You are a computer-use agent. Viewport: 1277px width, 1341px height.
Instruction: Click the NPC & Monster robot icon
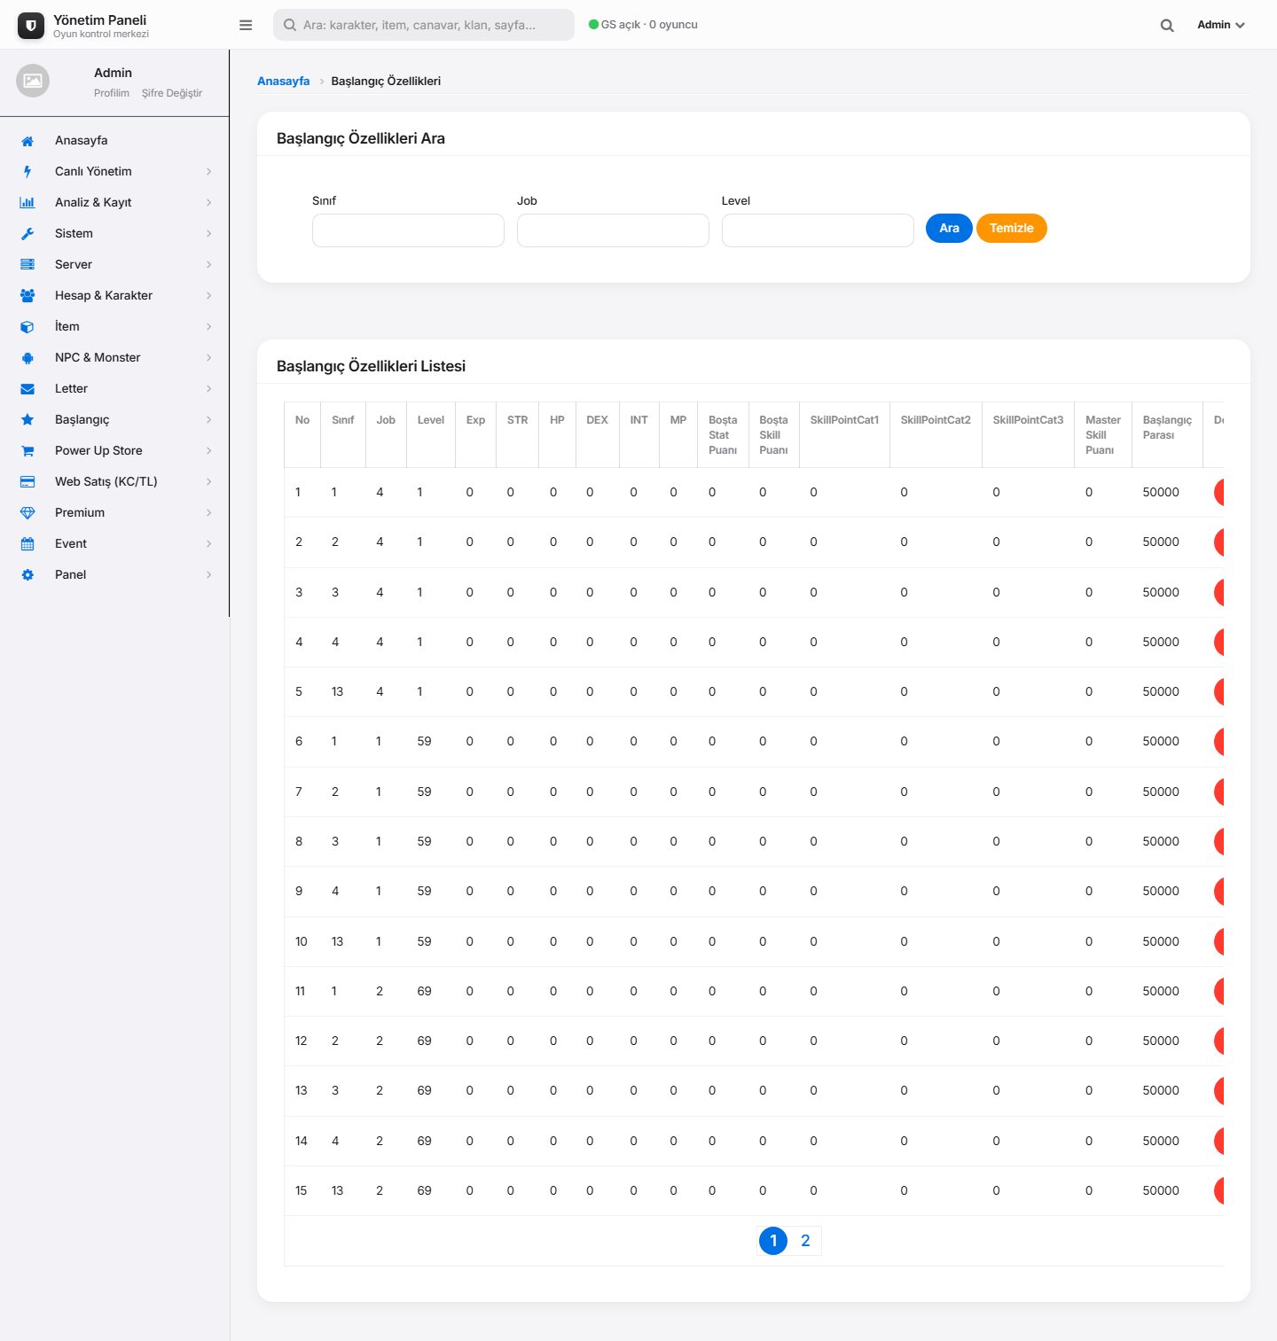tap(27, 358)
